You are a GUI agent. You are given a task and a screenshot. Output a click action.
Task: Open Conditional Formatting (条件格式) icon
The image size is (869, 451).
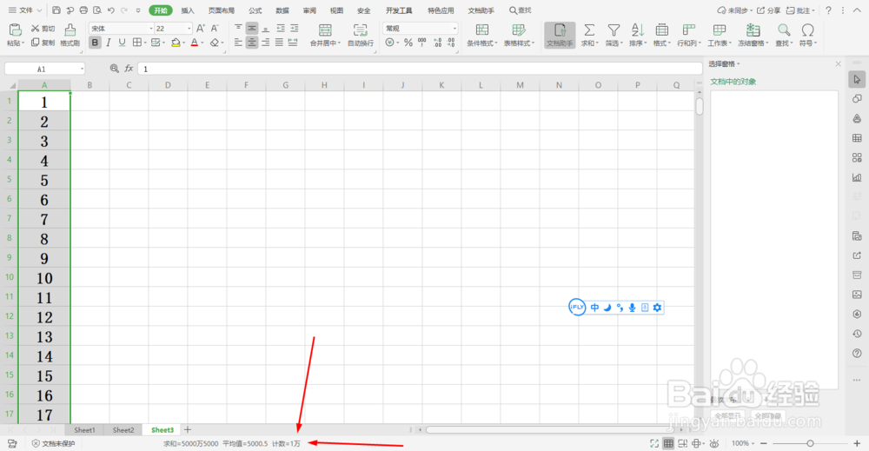coord(482,30)
